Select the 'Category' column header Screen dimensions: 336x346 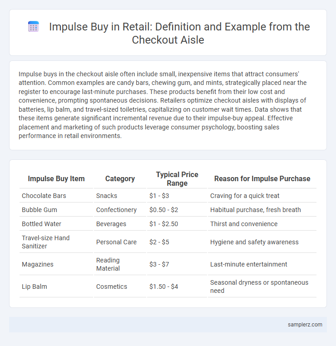120,178
